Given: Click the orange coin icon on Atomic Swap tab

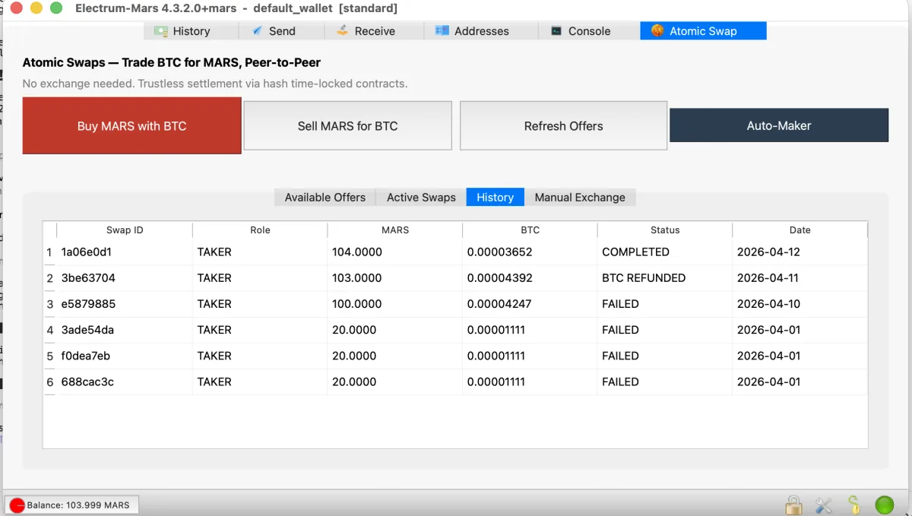Looking at the screenshot, I should tap(658, 30).
